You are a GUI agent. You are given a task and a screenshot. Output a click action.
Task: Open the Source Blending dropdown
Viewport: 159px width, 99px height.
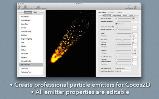click(123, 68)
